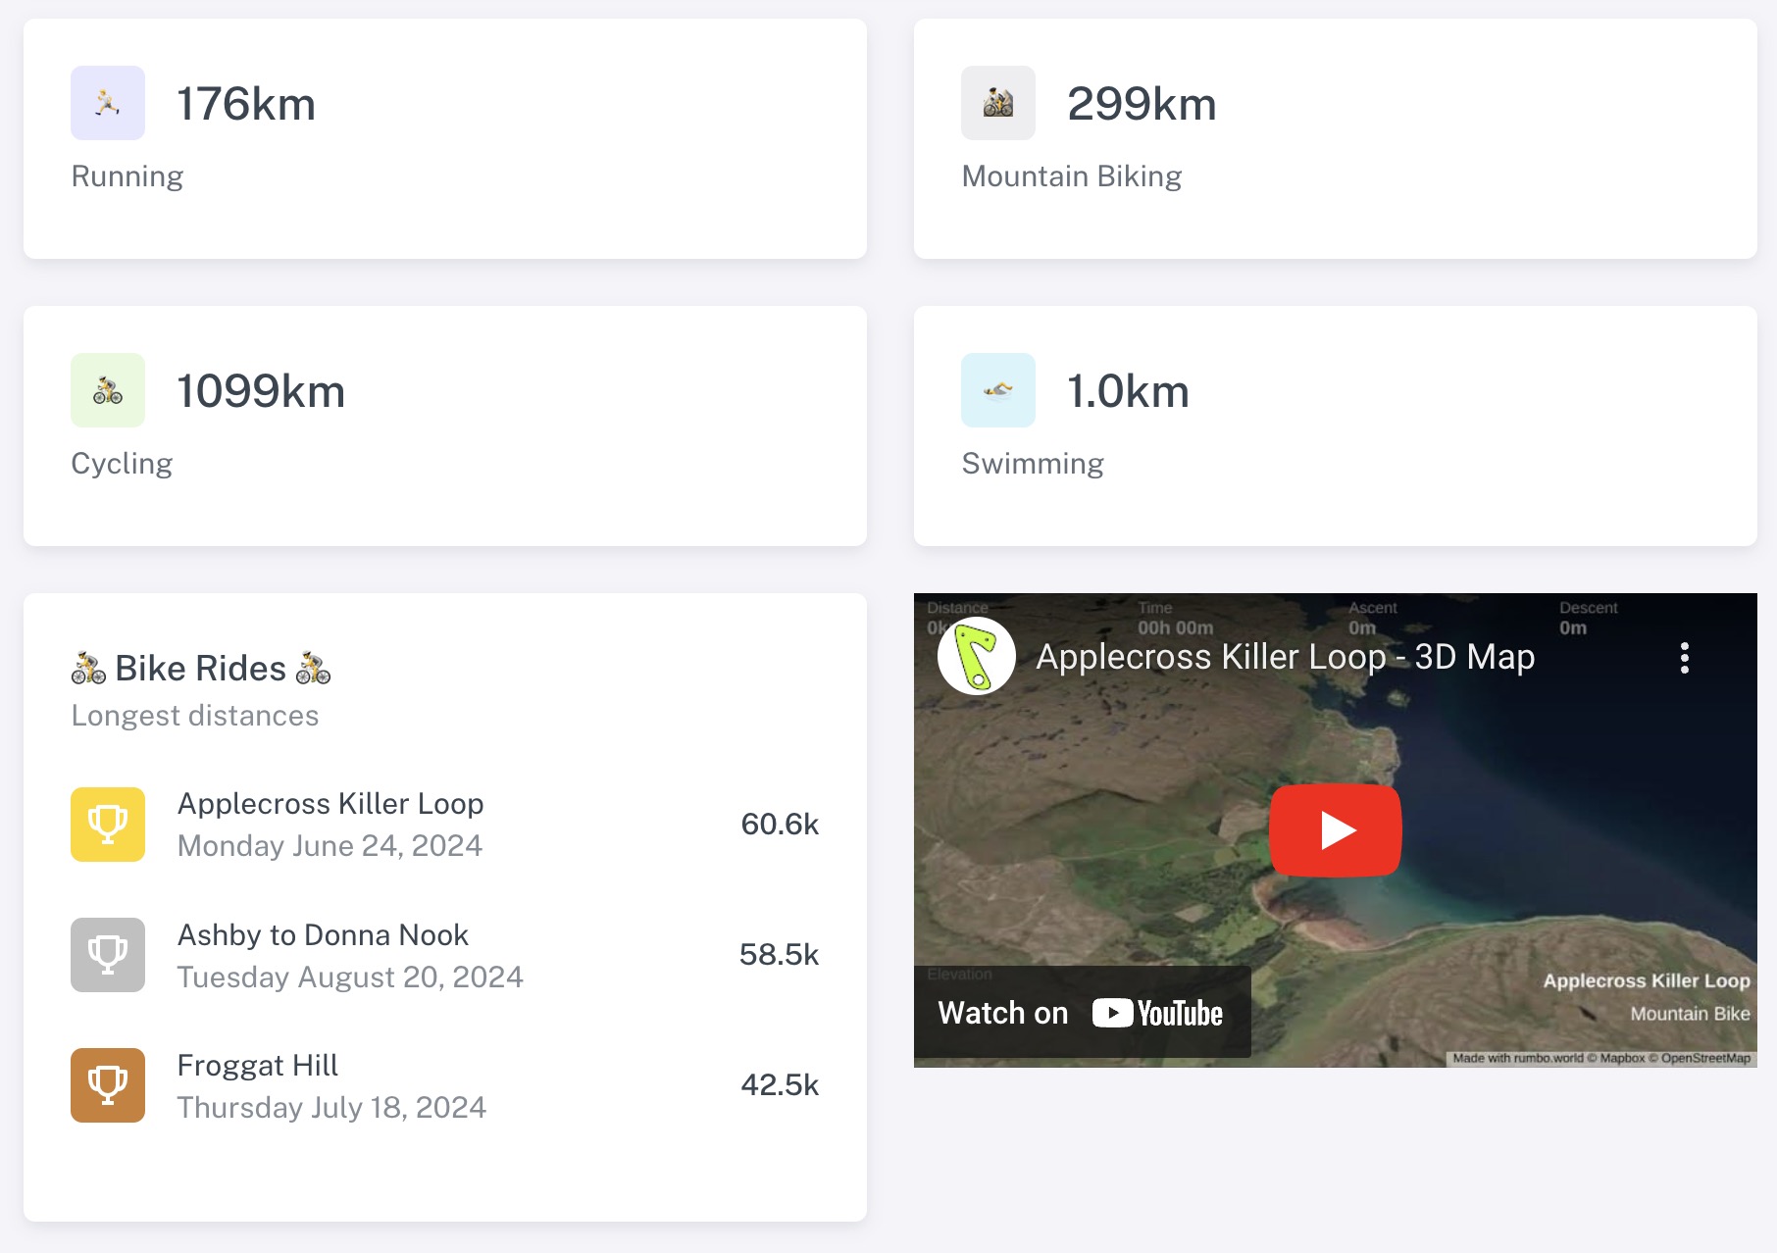The height and width of the screenshot is (1253, 1777).
Task: Click the Applecross Killer Loop video title
Action: [x=1285, y=657]
